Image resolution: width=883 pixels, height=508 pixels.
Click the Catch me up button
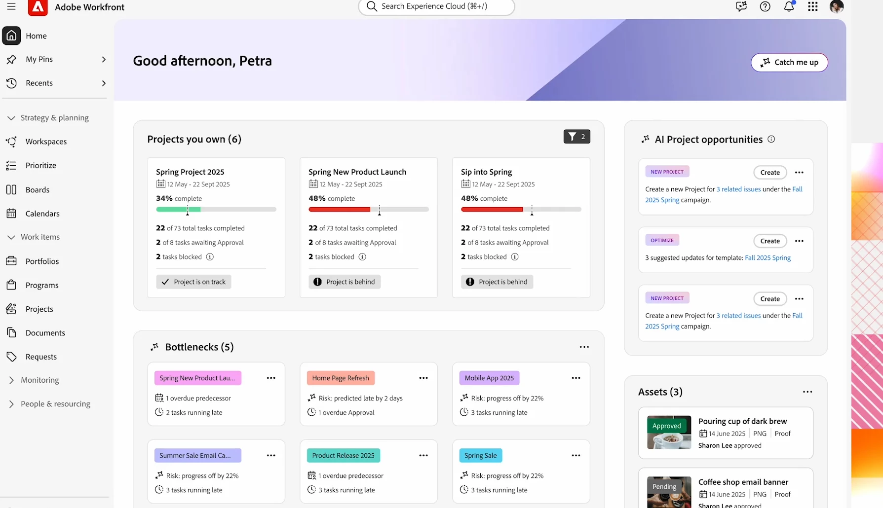(x=789, y=62)
